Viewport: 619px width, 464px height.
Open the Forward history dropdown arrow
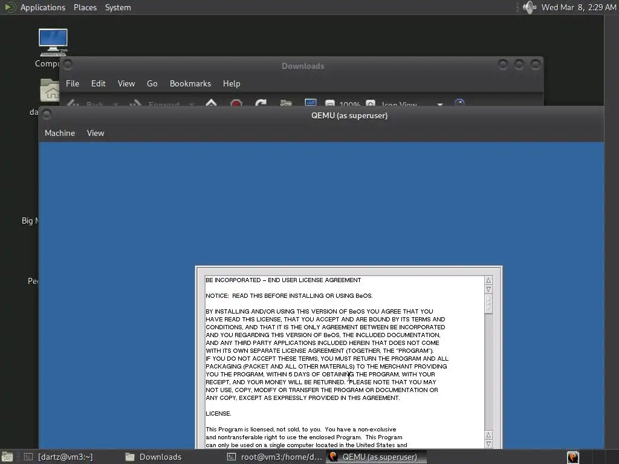click(192, 104)
